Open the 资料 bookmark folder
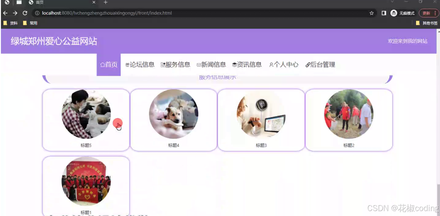Screen dimensions: 440x216 [x=11, y=23]
